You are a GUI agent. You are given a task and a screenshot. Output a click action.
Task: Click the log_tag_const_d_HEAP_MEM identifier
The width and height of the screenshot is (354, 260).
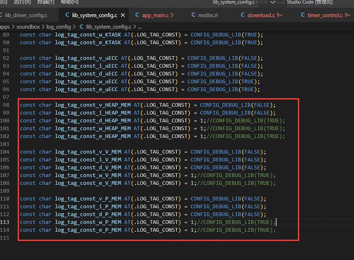[x=93, y=121]
